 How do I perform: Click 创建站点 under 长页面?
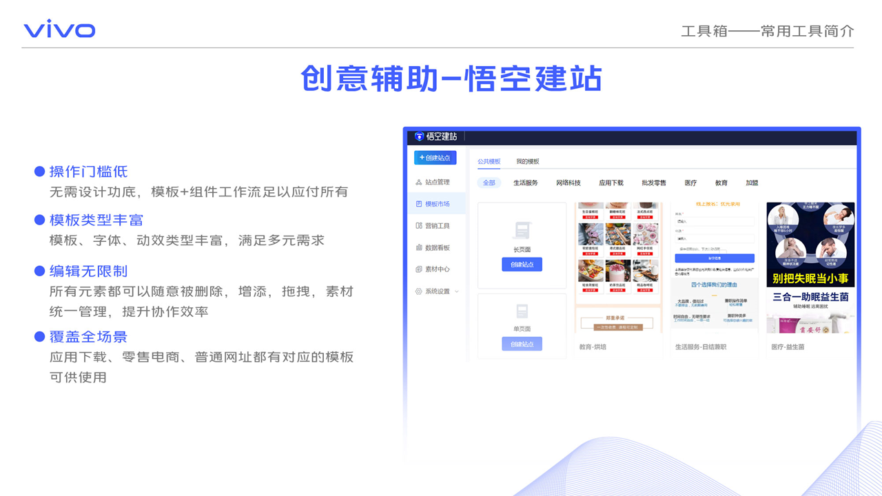click(522, 265)
